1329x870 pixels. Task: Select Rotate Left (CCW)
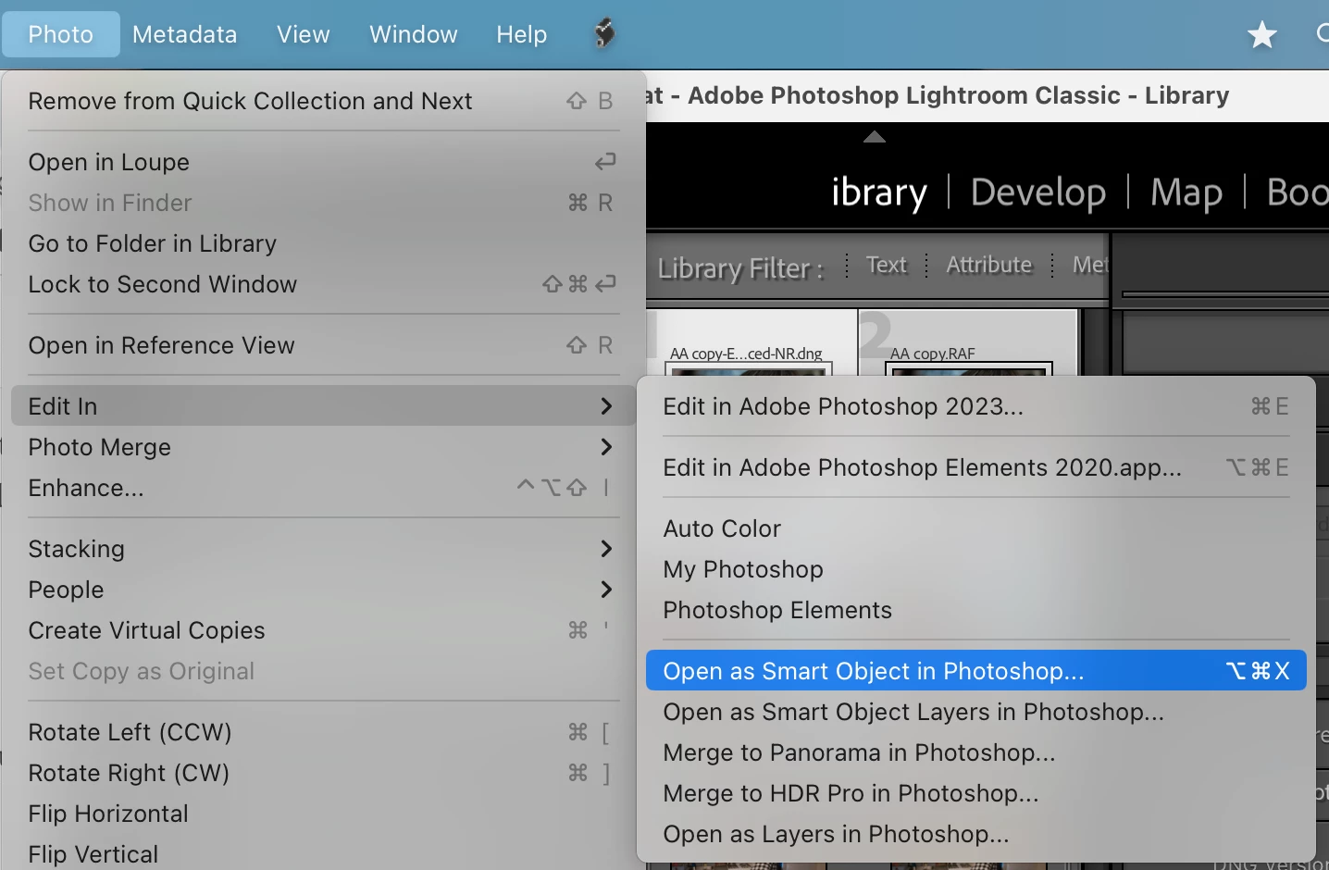point(323,732)
